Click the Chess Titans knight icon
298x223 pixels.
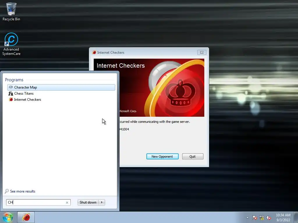click(11, 93)
